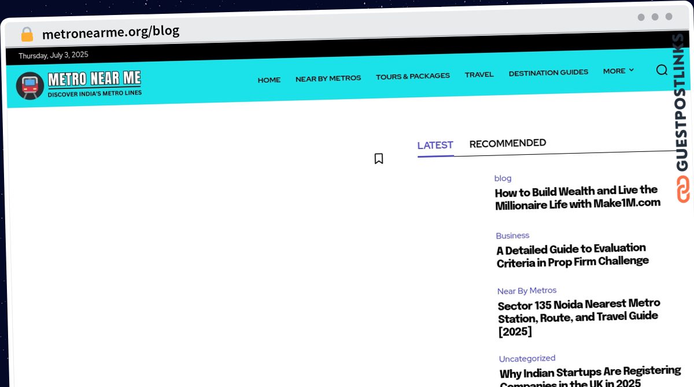Switch to the LATEST tab
The height and width of the screenshot is (387, 694).
[435, 146]
